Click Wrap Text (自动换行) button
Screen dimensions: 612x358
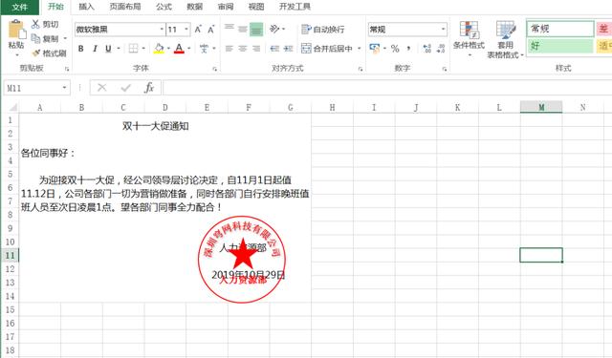point(323,30)
